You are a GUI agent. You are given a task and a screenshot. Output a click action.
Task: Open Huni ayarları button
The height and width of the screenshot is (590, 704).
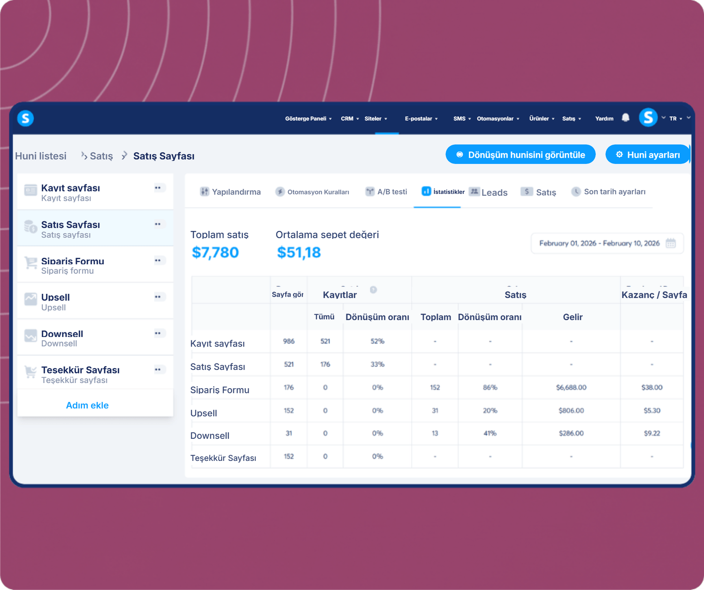click(x=648, y=154)
